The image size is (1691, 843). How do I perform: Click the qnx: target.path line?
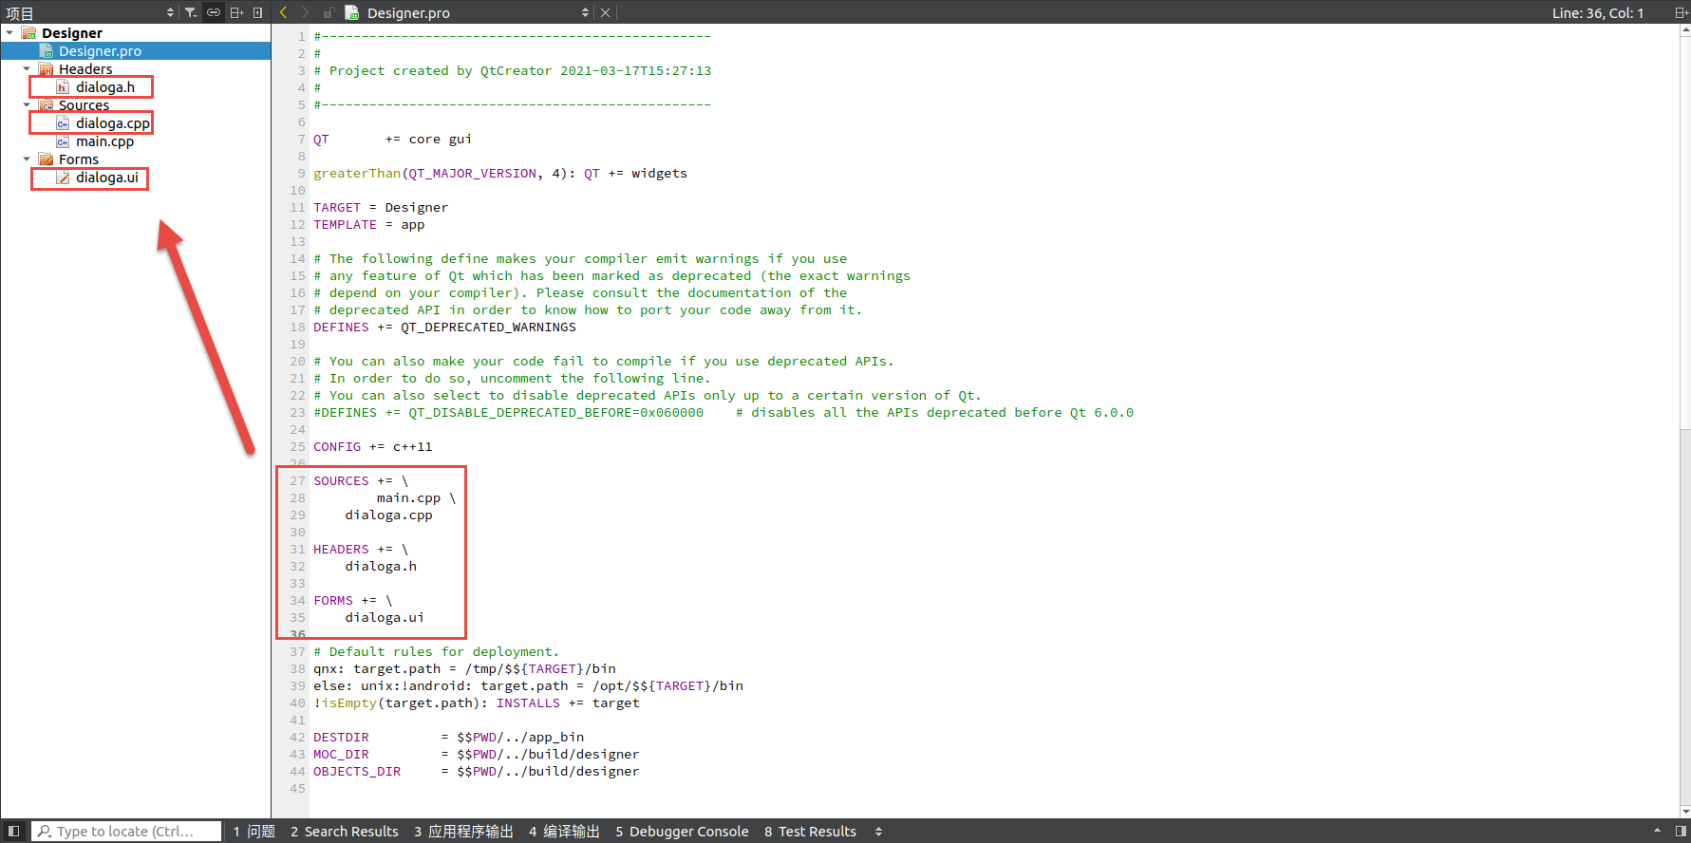coord(465,669)
